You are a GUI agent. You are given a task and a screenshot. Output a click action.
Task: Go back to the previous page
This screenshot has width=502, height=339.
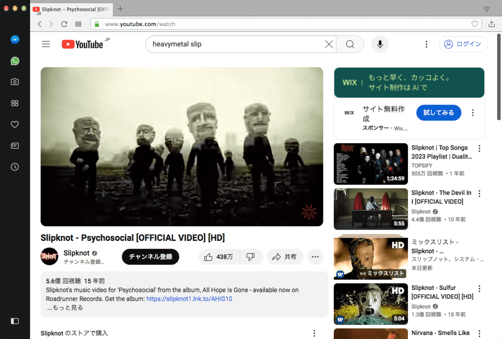[40, 24]
